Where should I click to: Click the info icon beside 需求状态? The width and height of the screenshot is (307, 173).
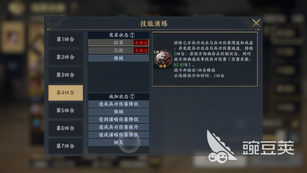click(132, 35)
